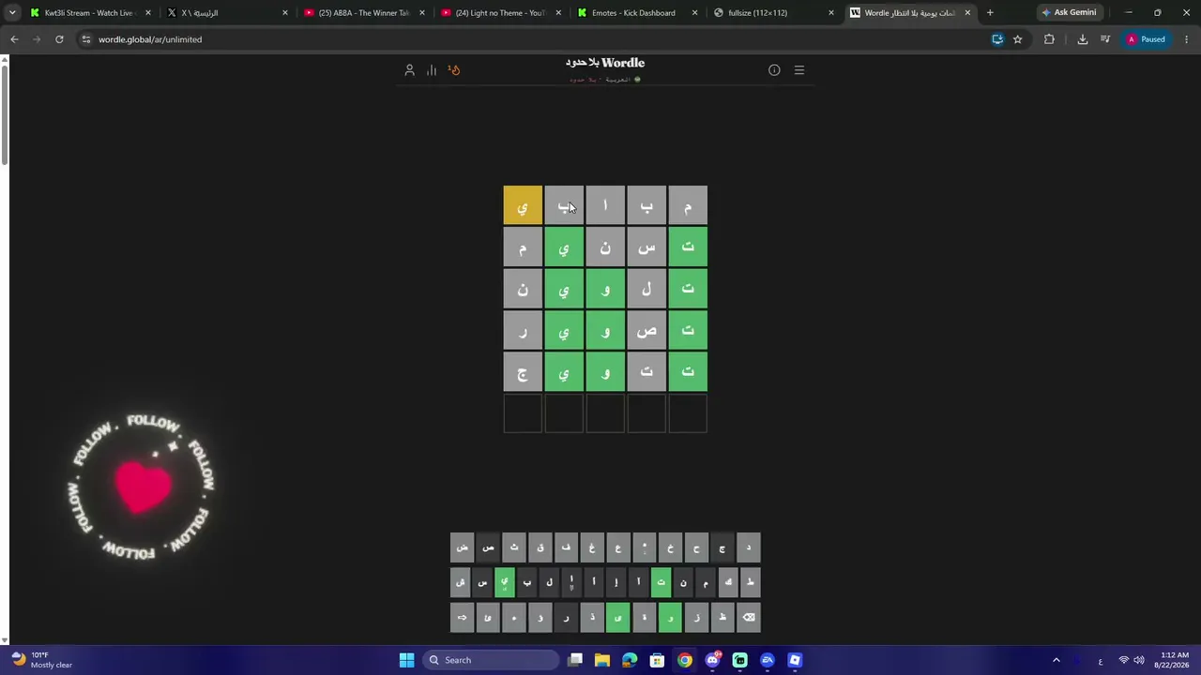Click the orange streak flame icon

click(x=454, y=70)
